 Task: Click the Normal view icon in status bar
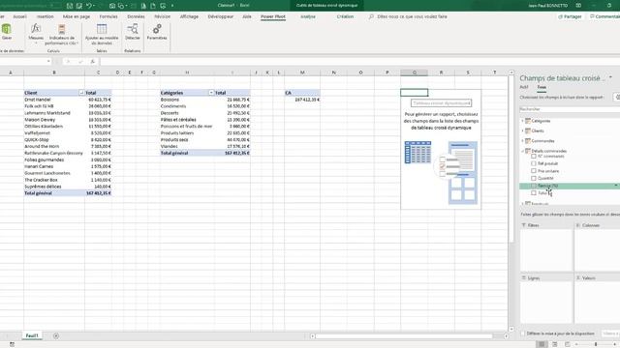(x=542, y=344)
